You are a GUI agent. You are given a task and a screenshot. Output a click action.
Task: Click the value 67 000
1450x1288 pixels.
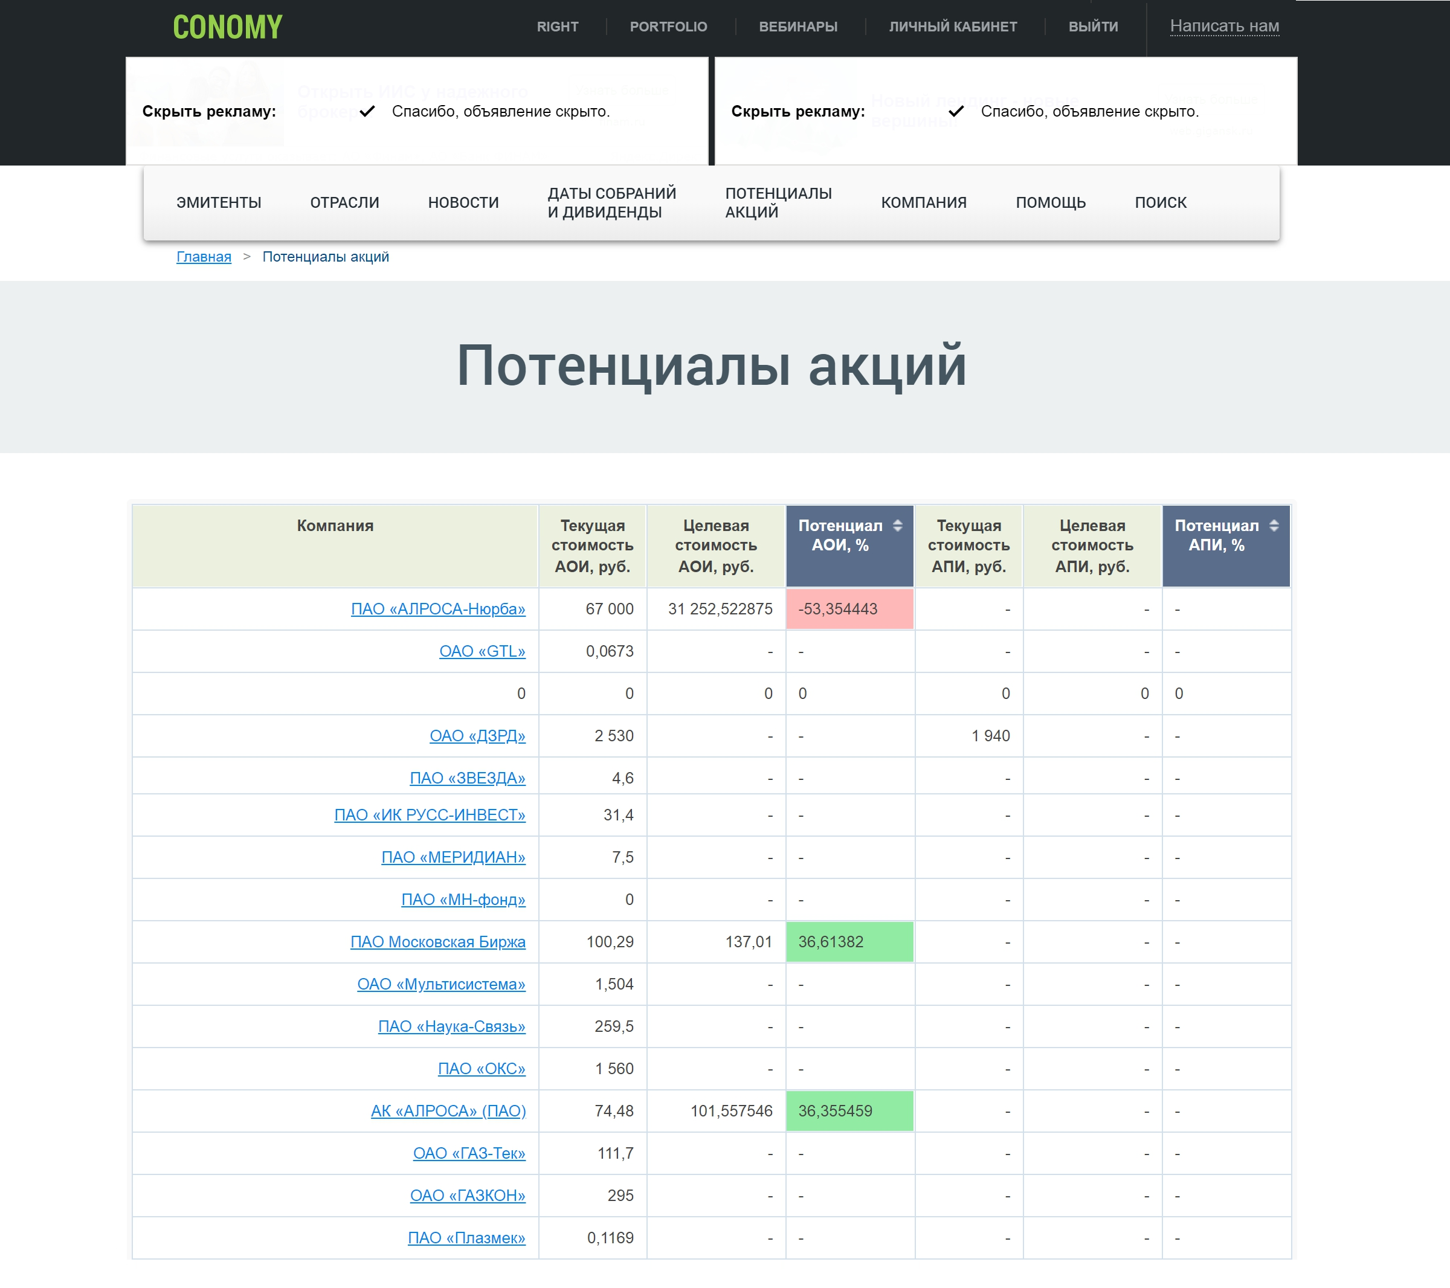coord(610,609)
